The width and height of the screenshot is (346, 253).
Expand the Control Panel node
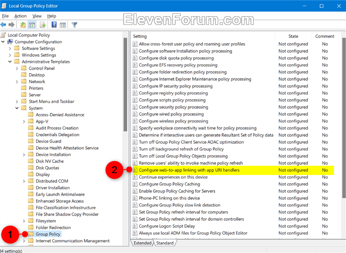pyautogui.click(x=17, y=68)
